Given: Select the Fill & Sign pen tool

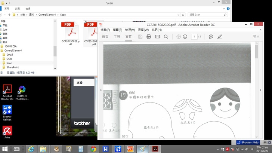Looking at the screenshot, I should [x=220, y=37].
